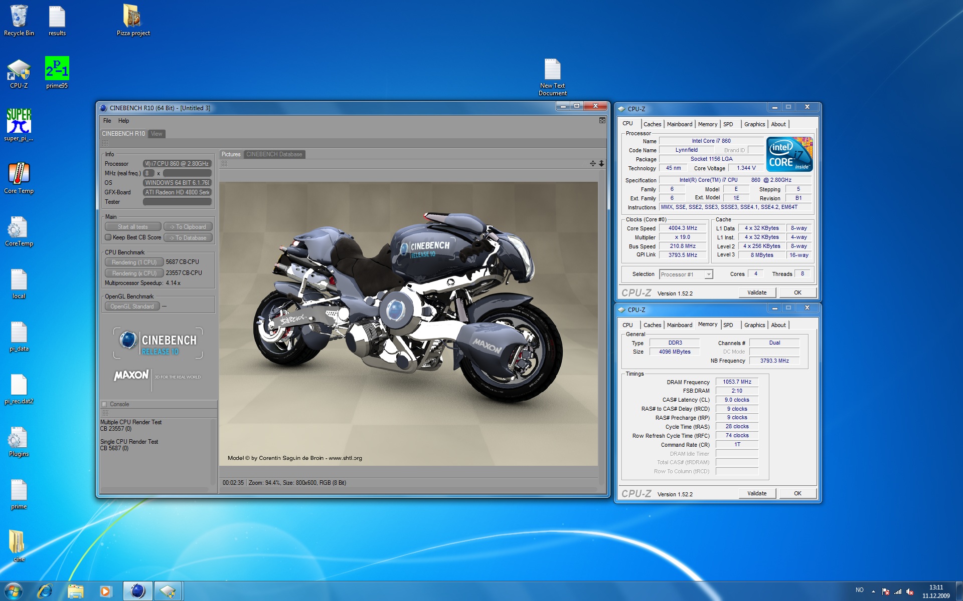Open Graphics tab in upper CPU-Z window

[754, 124]
